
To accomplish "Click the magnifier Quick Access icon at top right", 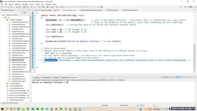I will click(181, 7).
